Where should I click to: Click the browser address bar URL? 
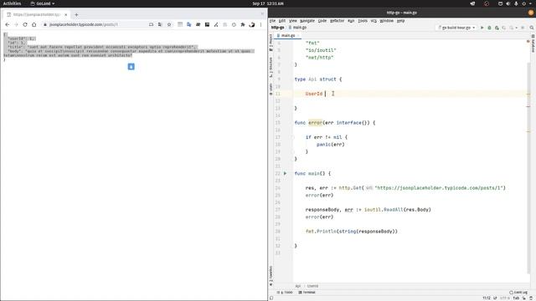tap(84, 24)
